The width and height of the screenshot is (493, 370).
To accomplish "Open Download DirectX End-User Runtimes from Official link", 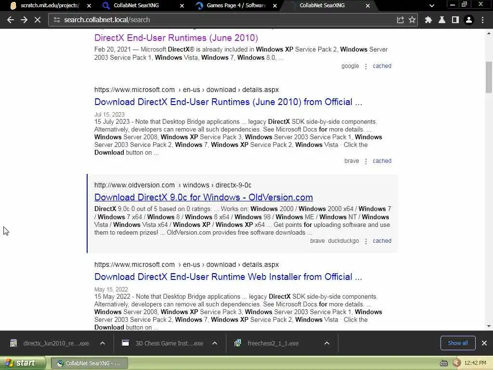I will [x=228, y=102].
